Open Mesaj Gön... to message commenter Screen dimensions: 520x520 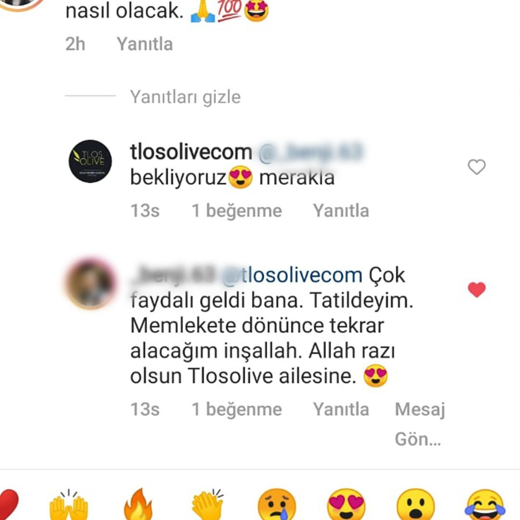pyautogui.click(x=420, y=424)
